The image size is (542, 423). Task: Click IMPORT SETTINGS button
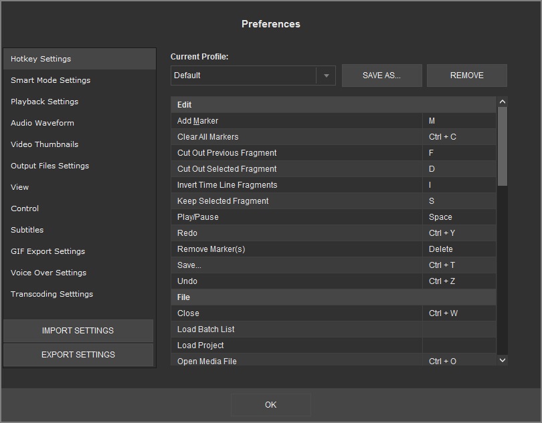(78, 331)
